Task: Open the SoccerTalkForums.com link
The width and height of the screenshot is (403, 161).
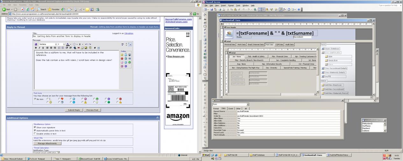Action: click(x=178, y=19)
